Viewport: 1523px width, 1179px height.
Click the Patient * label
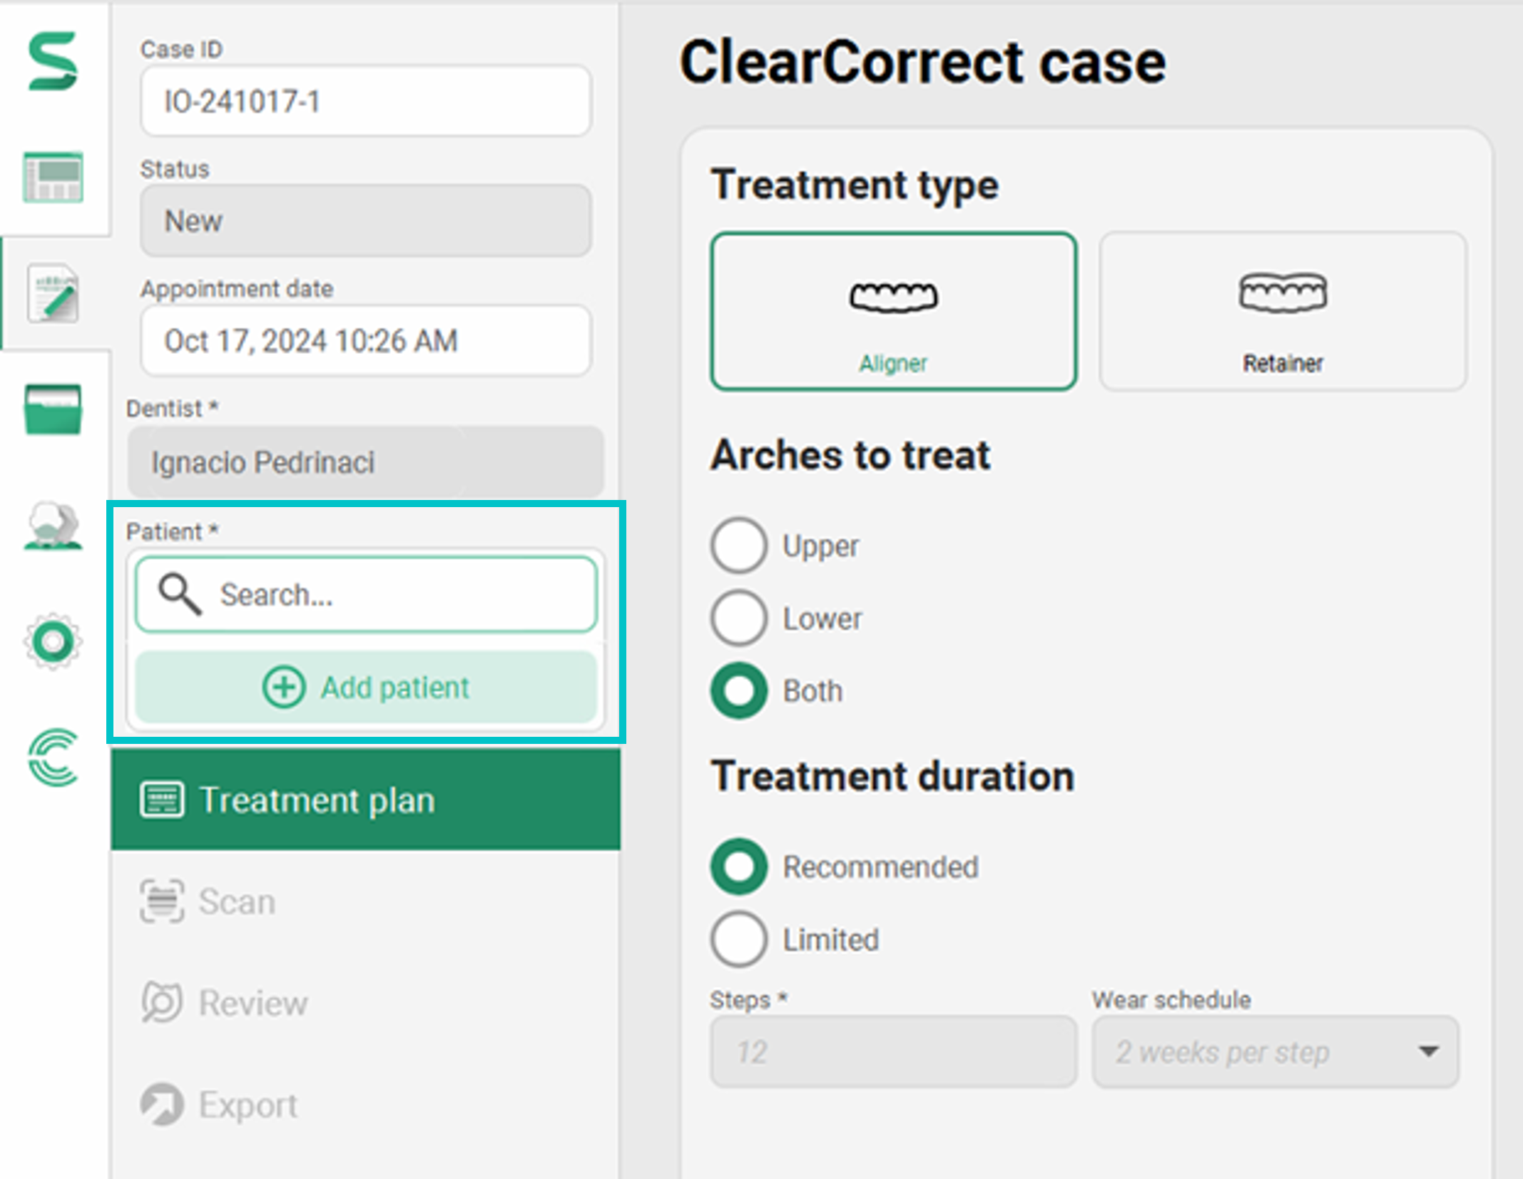pyautogui.click(x=172, y=531)
